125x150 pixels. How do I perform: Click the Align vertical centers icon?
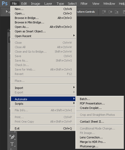pyautogui.click(x=110, y=12)
